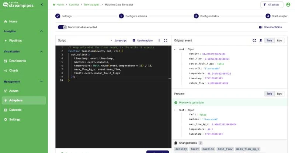Click the Preview is up to date checkmark

click(x=176, y=103)
